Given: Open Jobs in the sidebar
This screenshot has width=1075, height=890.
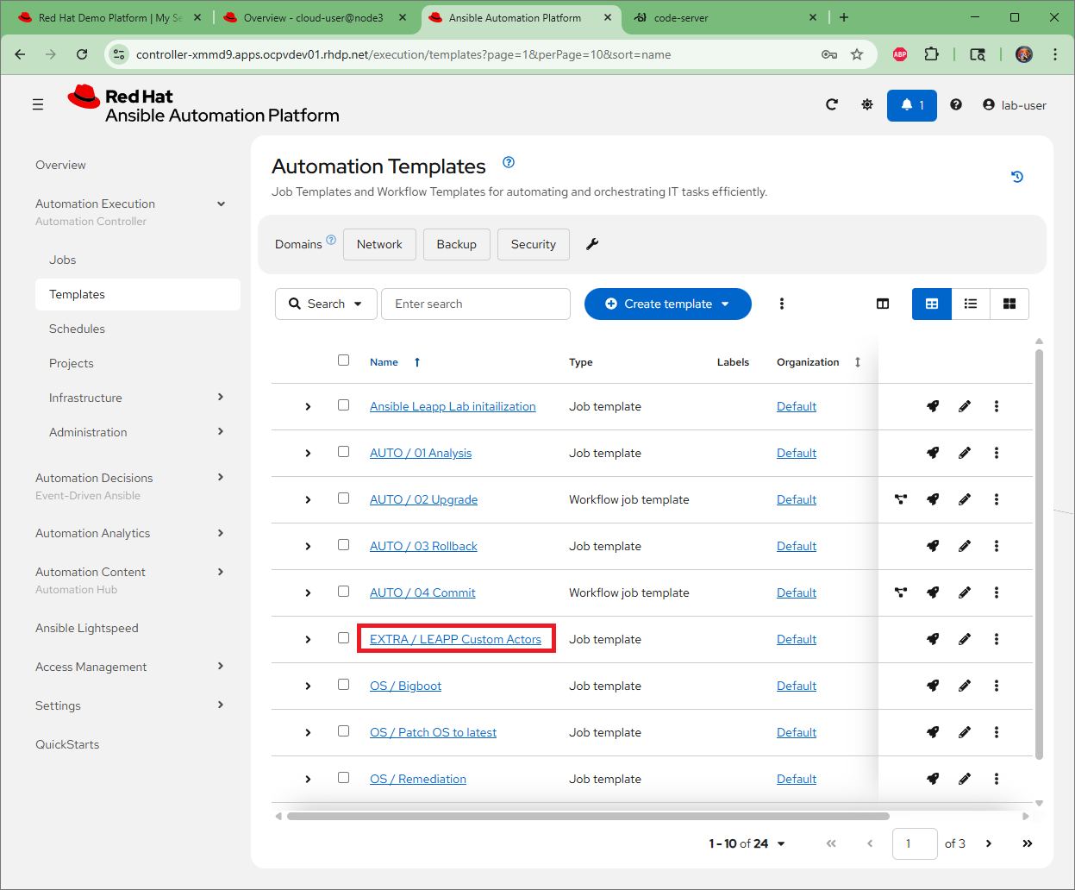Looking at the screenshot, I should tap(62, 260).
